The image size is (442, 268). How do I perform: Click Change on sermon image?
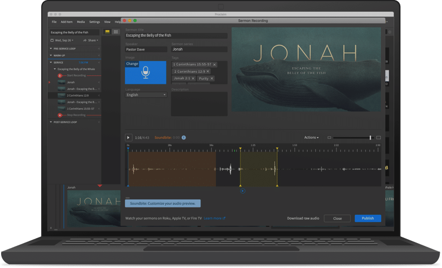point(132,64)
